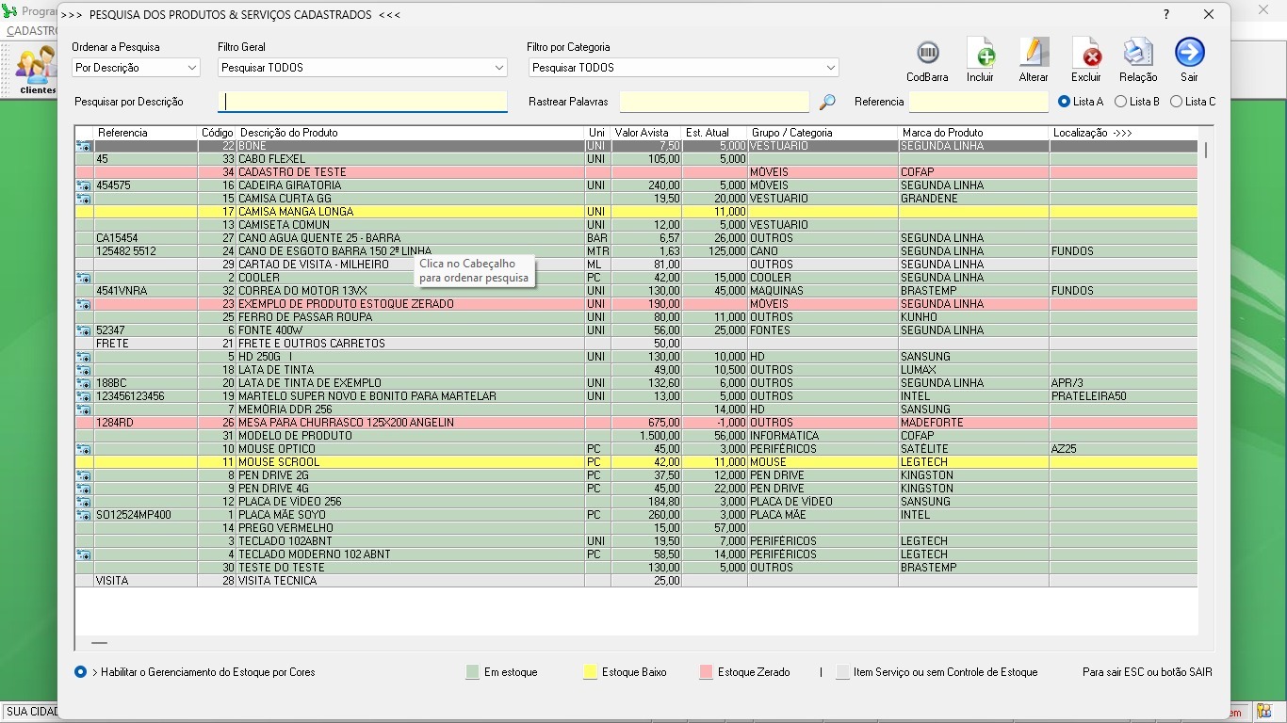This screenshot has width=1287, height=723.
Task: Select the Lista A radio button
Action: pyautogui.click(x=1065, y=102)
